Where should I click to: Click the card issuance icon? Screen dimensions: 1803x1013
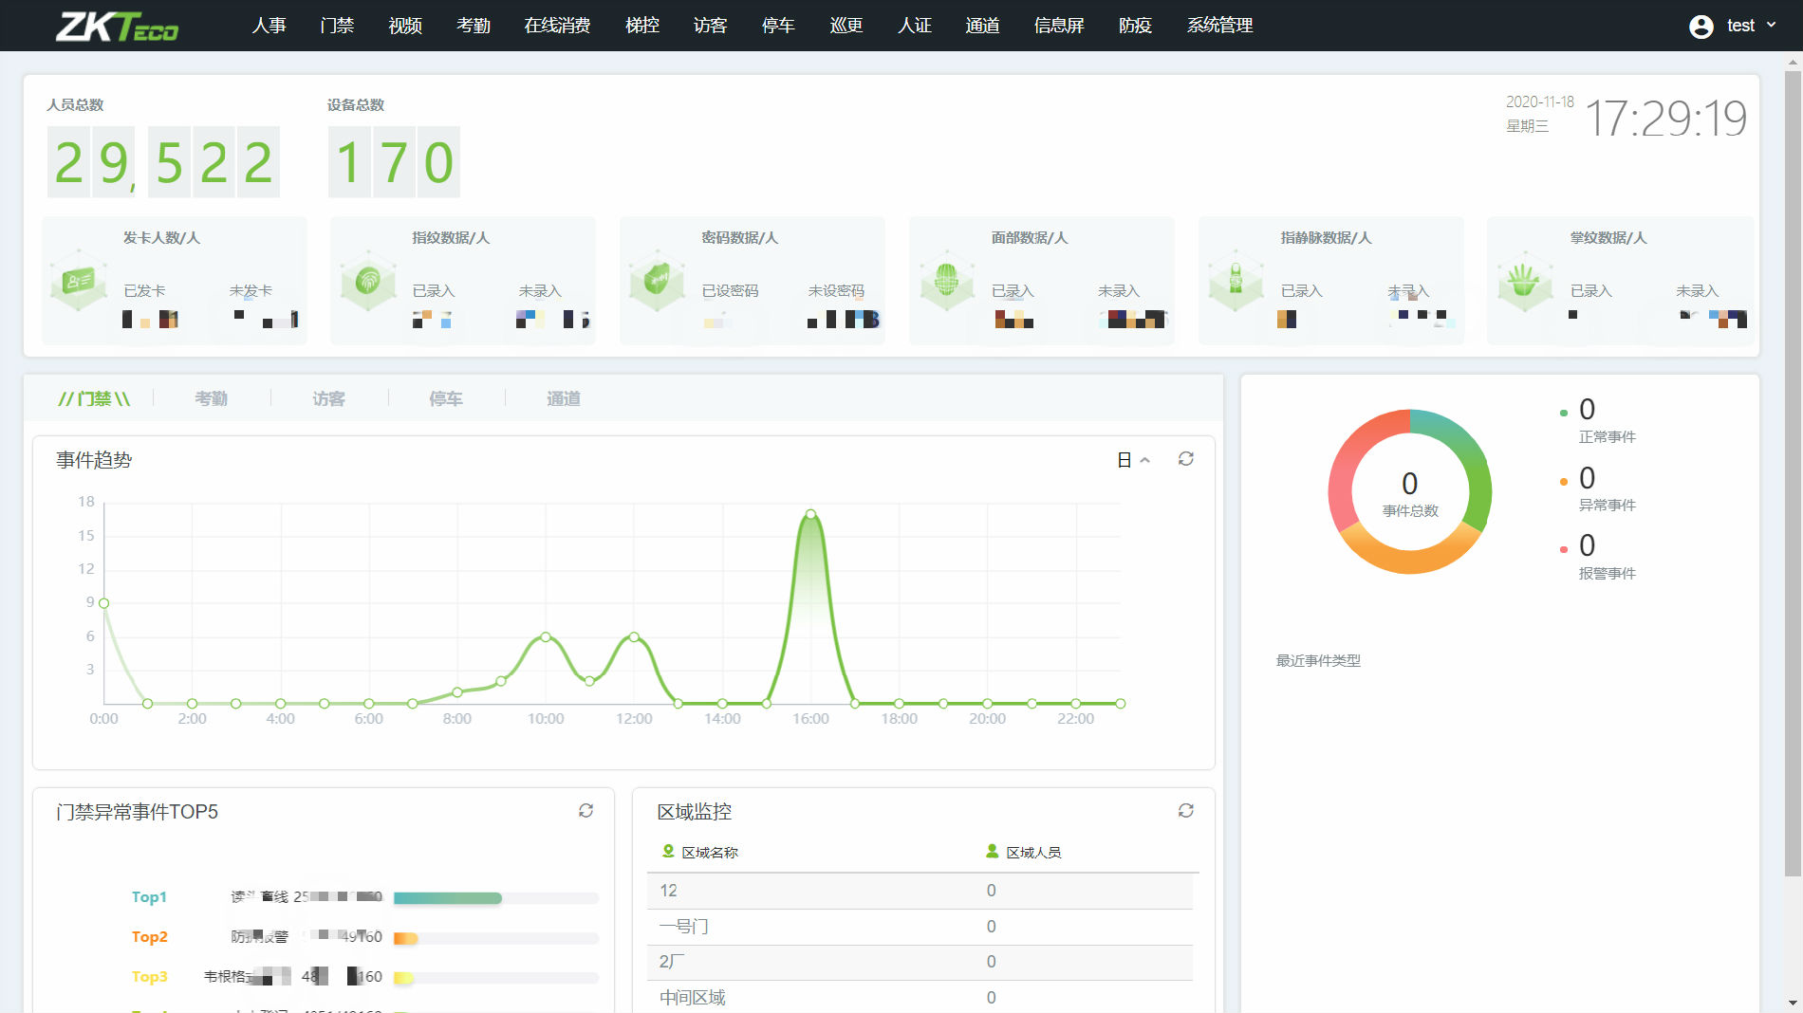coord(78,281)
